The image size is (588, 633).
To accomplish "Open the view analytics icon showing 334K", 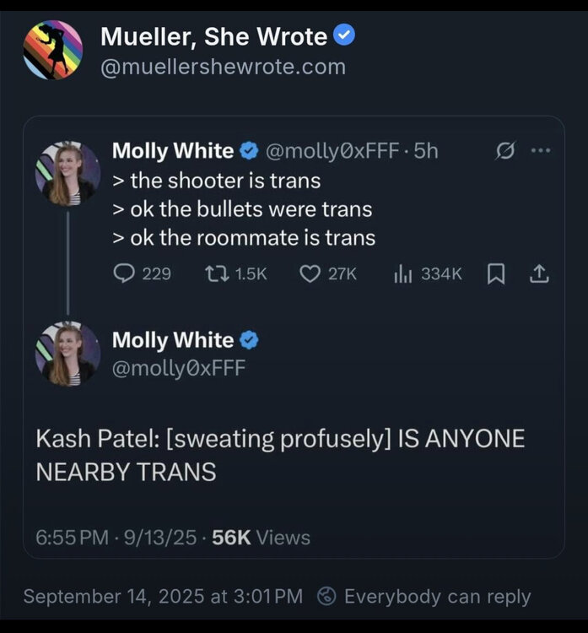I will (x=402, y=273).
